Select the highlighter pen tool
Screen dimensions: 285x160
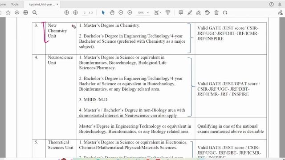point(190,12)
